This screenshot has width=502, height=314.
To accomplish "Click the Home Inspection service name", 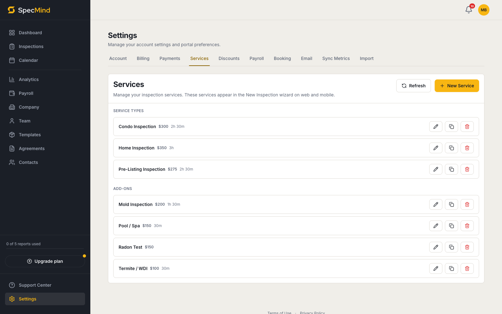I will click(x=136, y=148).
